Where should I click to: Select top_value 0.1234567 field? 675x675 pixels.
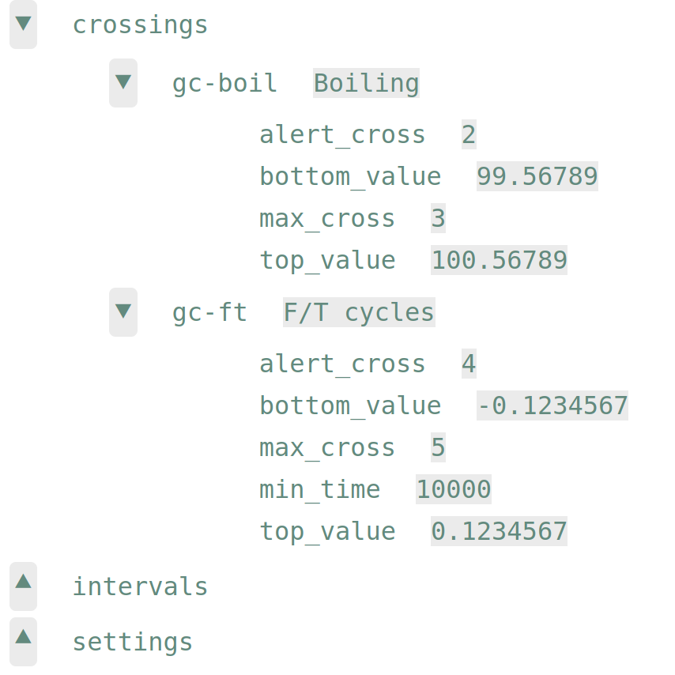click(x=499, y=531)
